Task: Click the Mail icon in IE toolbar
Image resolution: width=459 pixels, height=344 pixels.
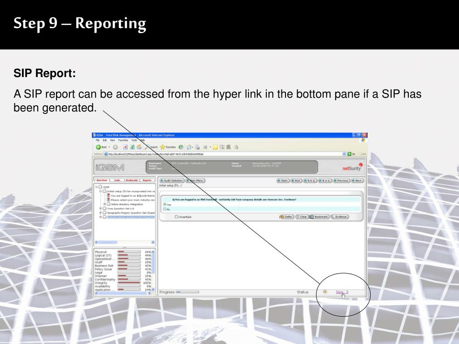Action: [x=189, y=147]
